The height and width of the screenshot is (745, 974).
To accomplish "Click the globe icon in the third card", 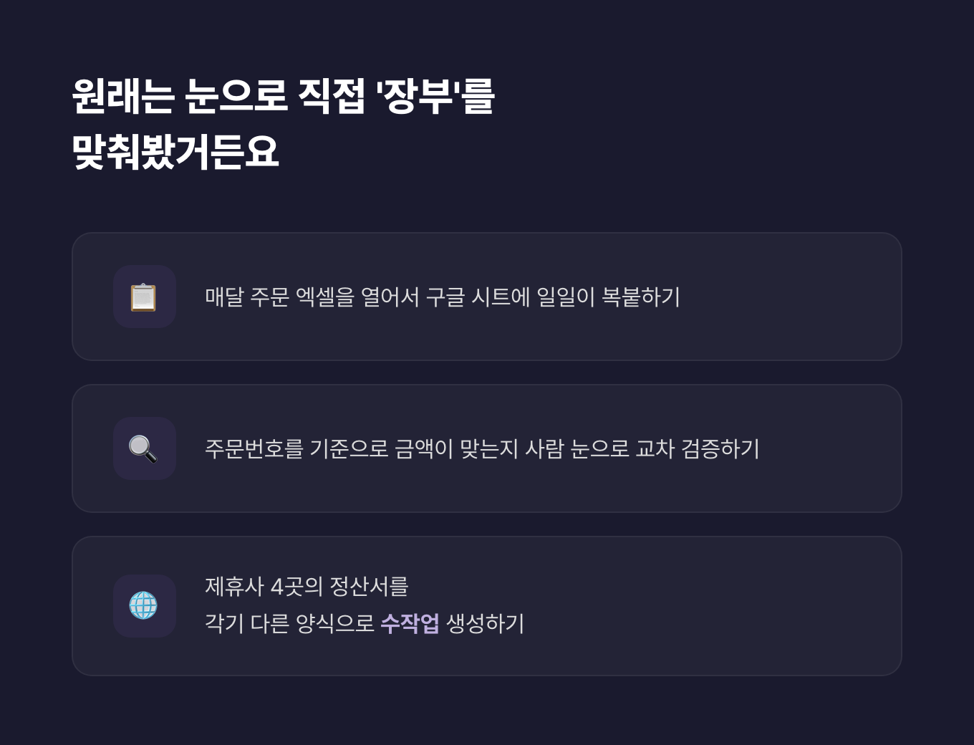I will [x=144, y=606].
